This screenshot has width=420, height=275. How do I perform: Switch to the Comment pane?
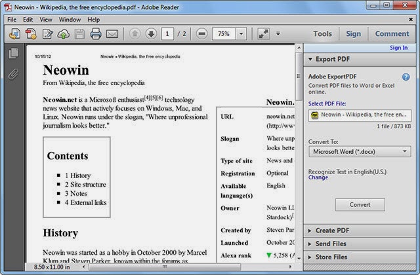click(392, 33)
